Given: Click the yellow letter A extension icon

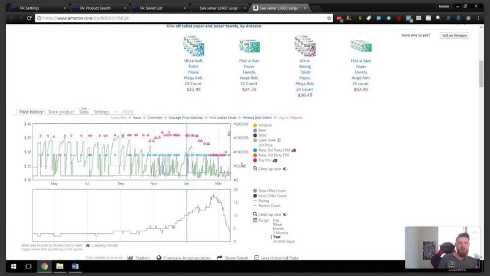Looking at the screenshot, I should [349, 18].
